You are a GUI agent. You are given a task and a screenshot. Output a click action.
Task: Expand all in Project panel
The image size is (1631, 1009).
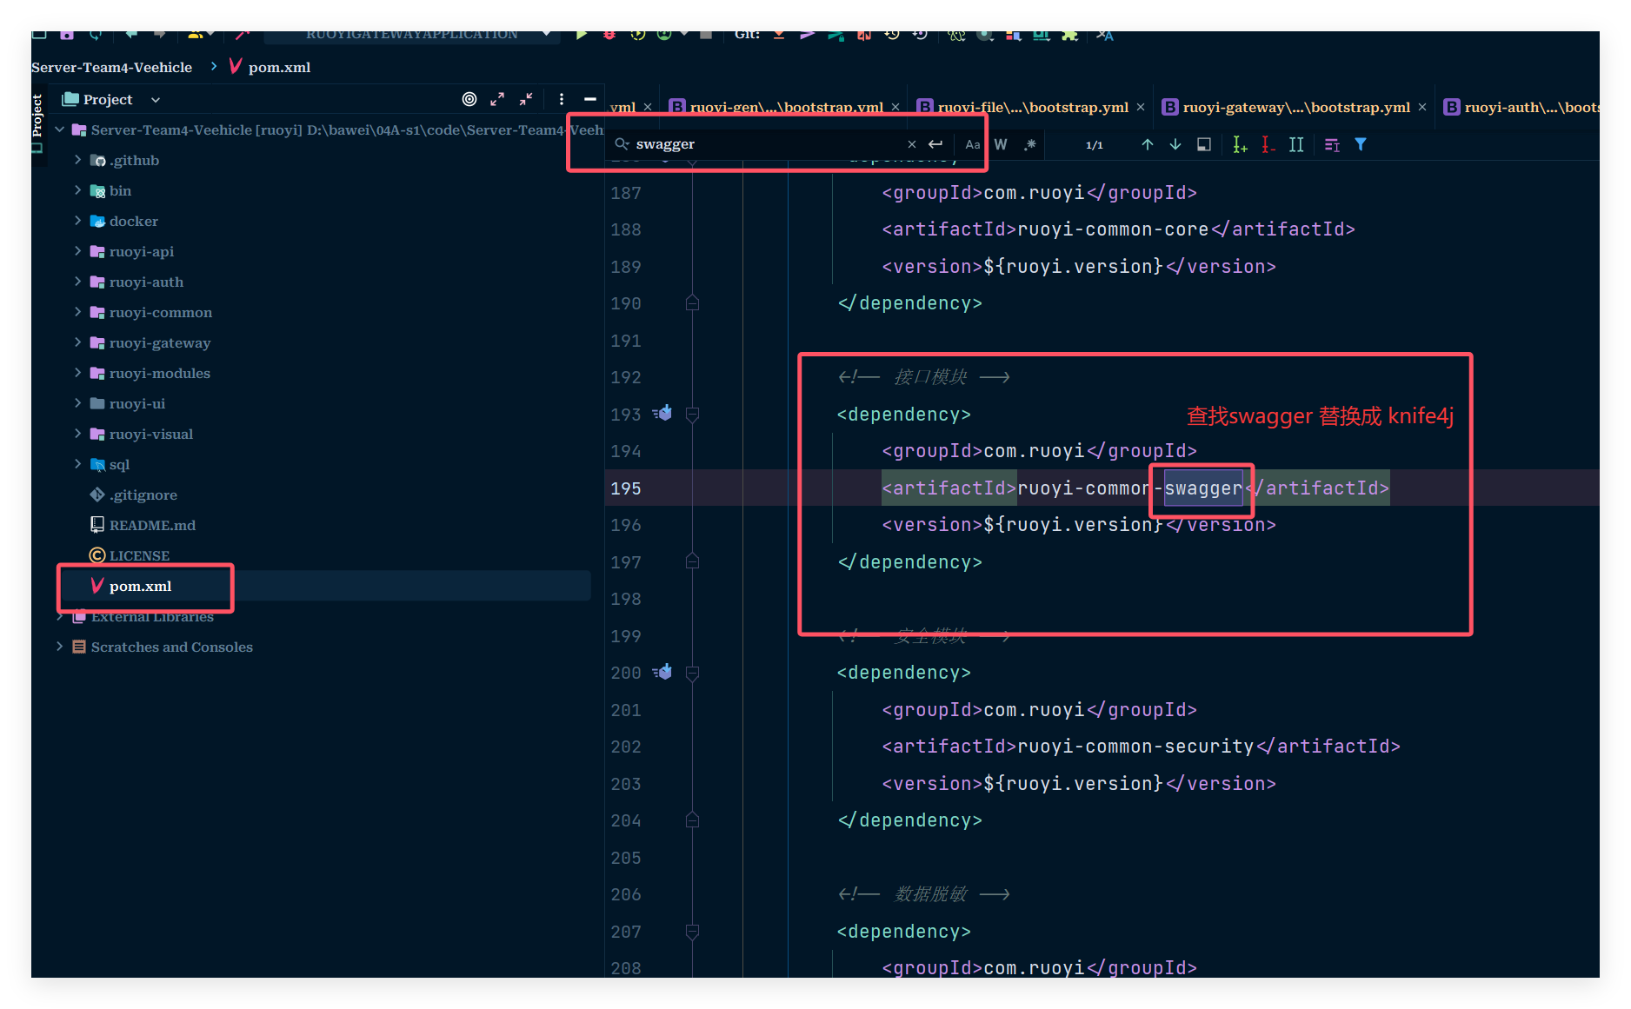497,99
